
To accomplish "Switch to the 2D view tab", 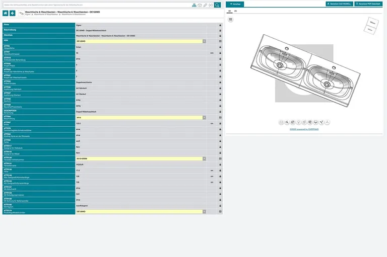I will pyautogui.click(x=235, y=11).
